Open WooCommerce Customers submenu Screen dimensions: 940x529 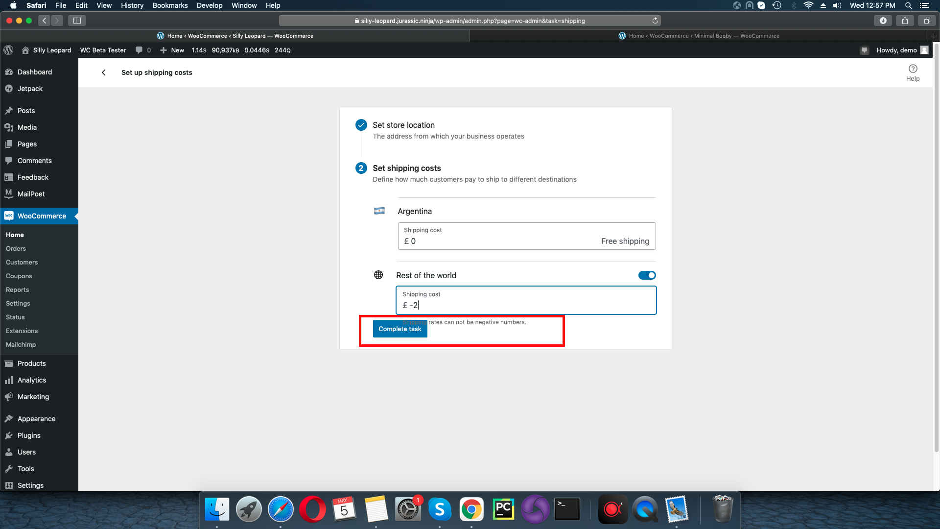pyautogui.click(x=22, y=263)
